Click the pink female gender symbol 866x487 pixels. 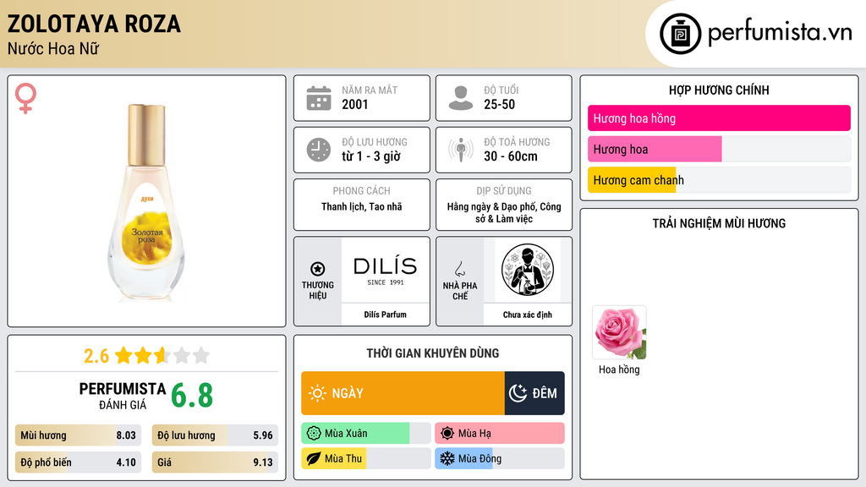(25, 98)
